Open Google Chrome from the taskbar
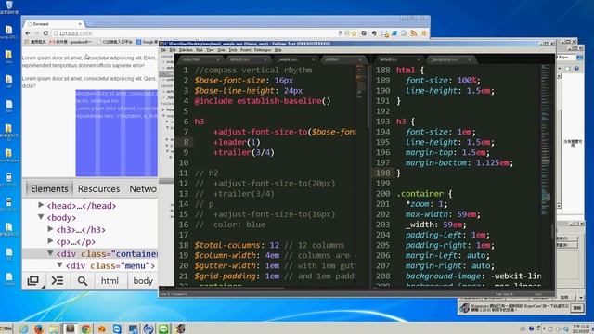Screen dimensions: 594x334 (86, 328)
